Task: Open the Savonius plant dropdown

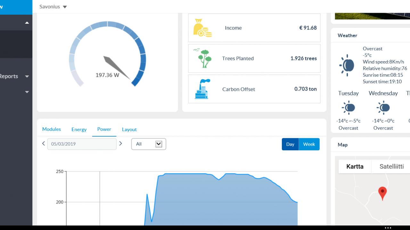Action: pyautogui.click(x=53, y=7)
